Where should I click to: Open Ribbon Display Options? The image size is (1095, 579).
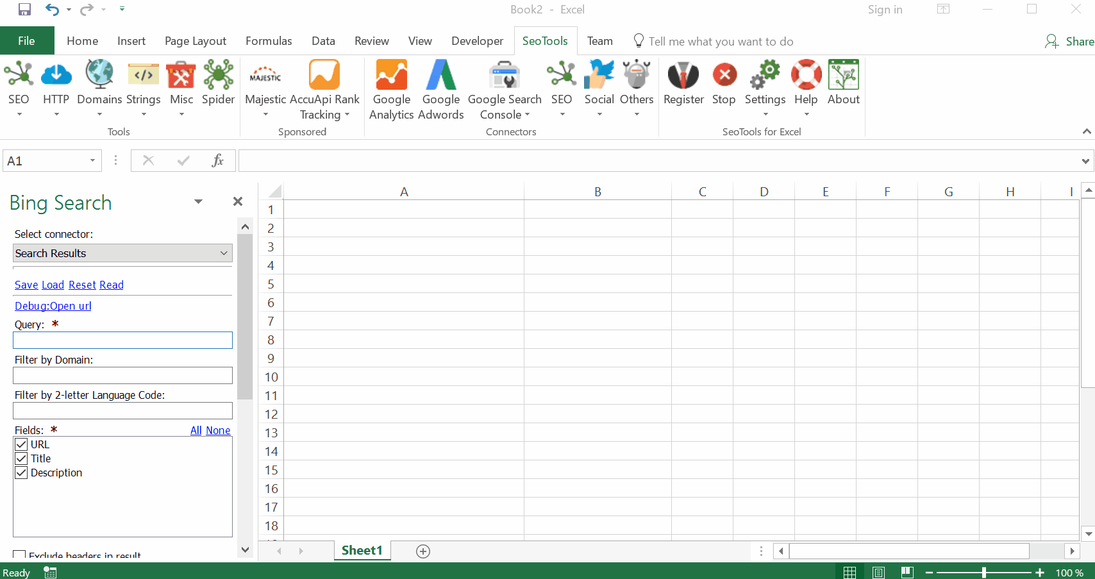coord(943,9)
